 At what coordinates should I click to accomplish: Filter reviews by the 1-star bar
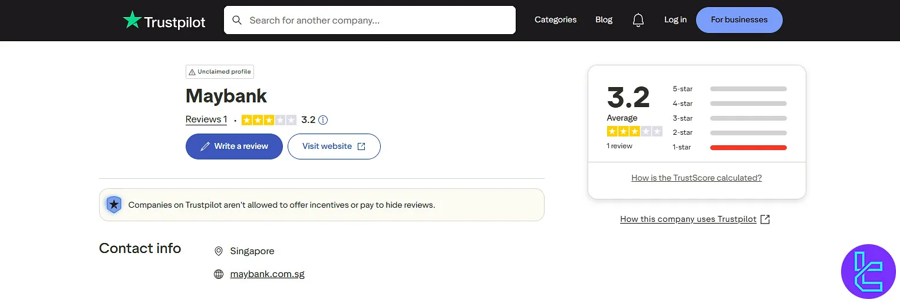pos(748,148)
